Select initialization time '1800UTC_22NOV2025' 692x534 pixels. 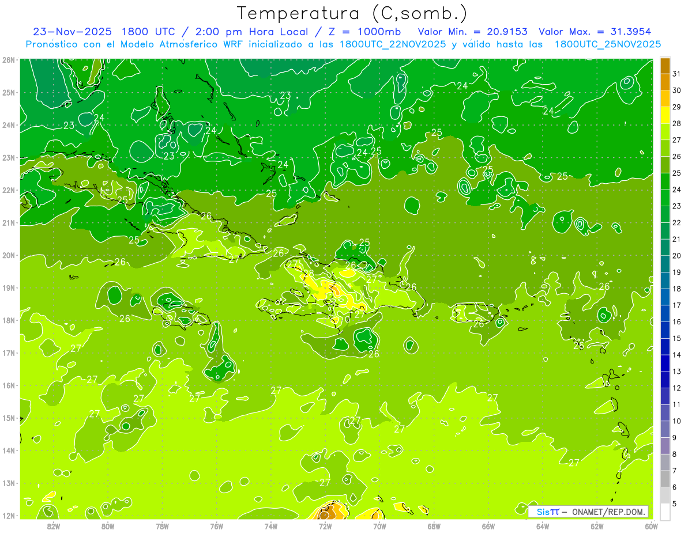pyautogui.click(x=393, y=44)
